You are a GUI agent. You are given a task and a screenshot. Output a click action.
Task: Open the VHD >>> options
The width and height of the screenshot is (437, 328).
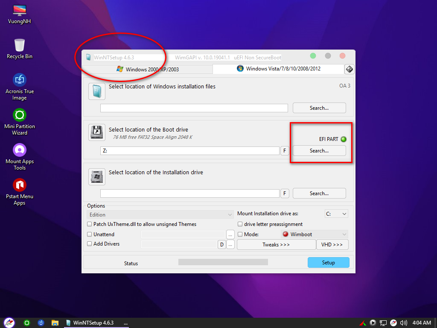click(332, 245)
